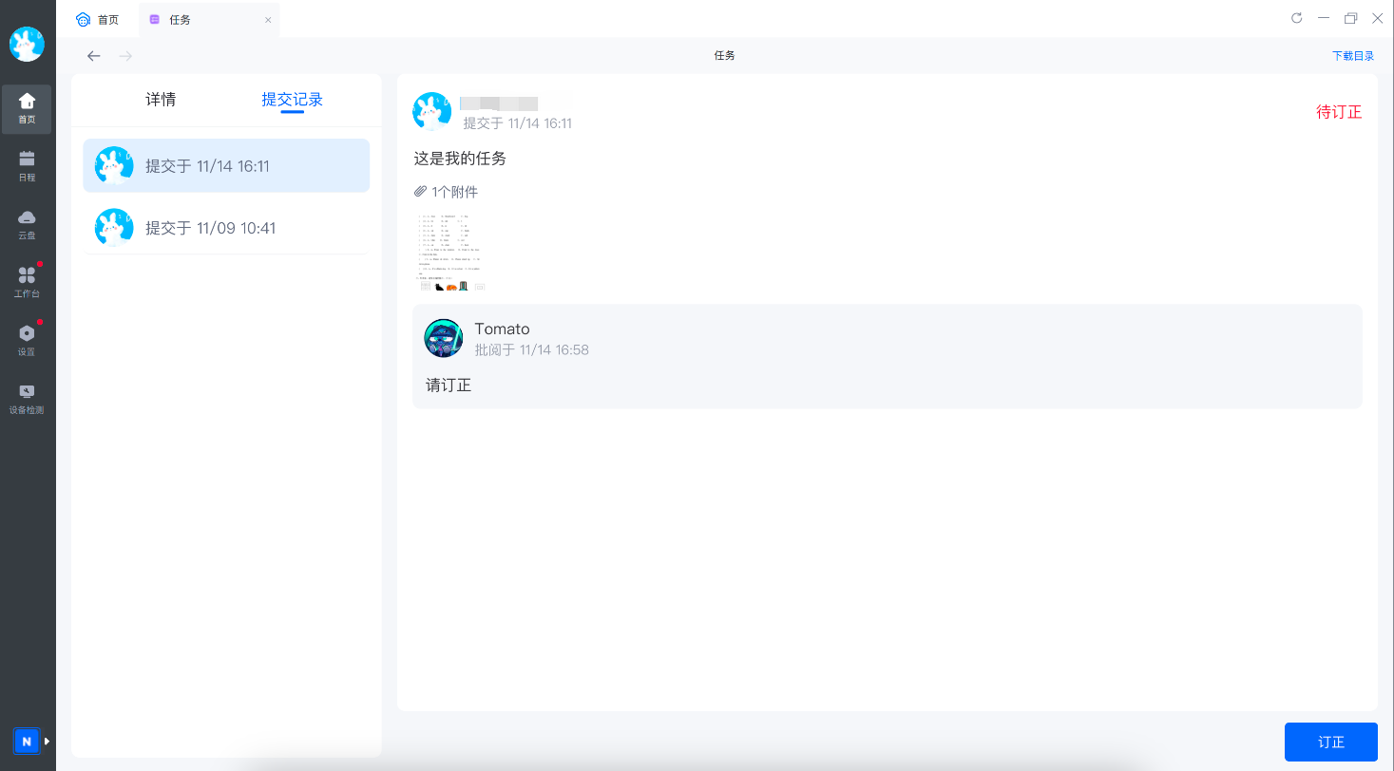1394x771 pixels.
Task: Click the reviewer name Tomato
Action: tap(503, 329)
